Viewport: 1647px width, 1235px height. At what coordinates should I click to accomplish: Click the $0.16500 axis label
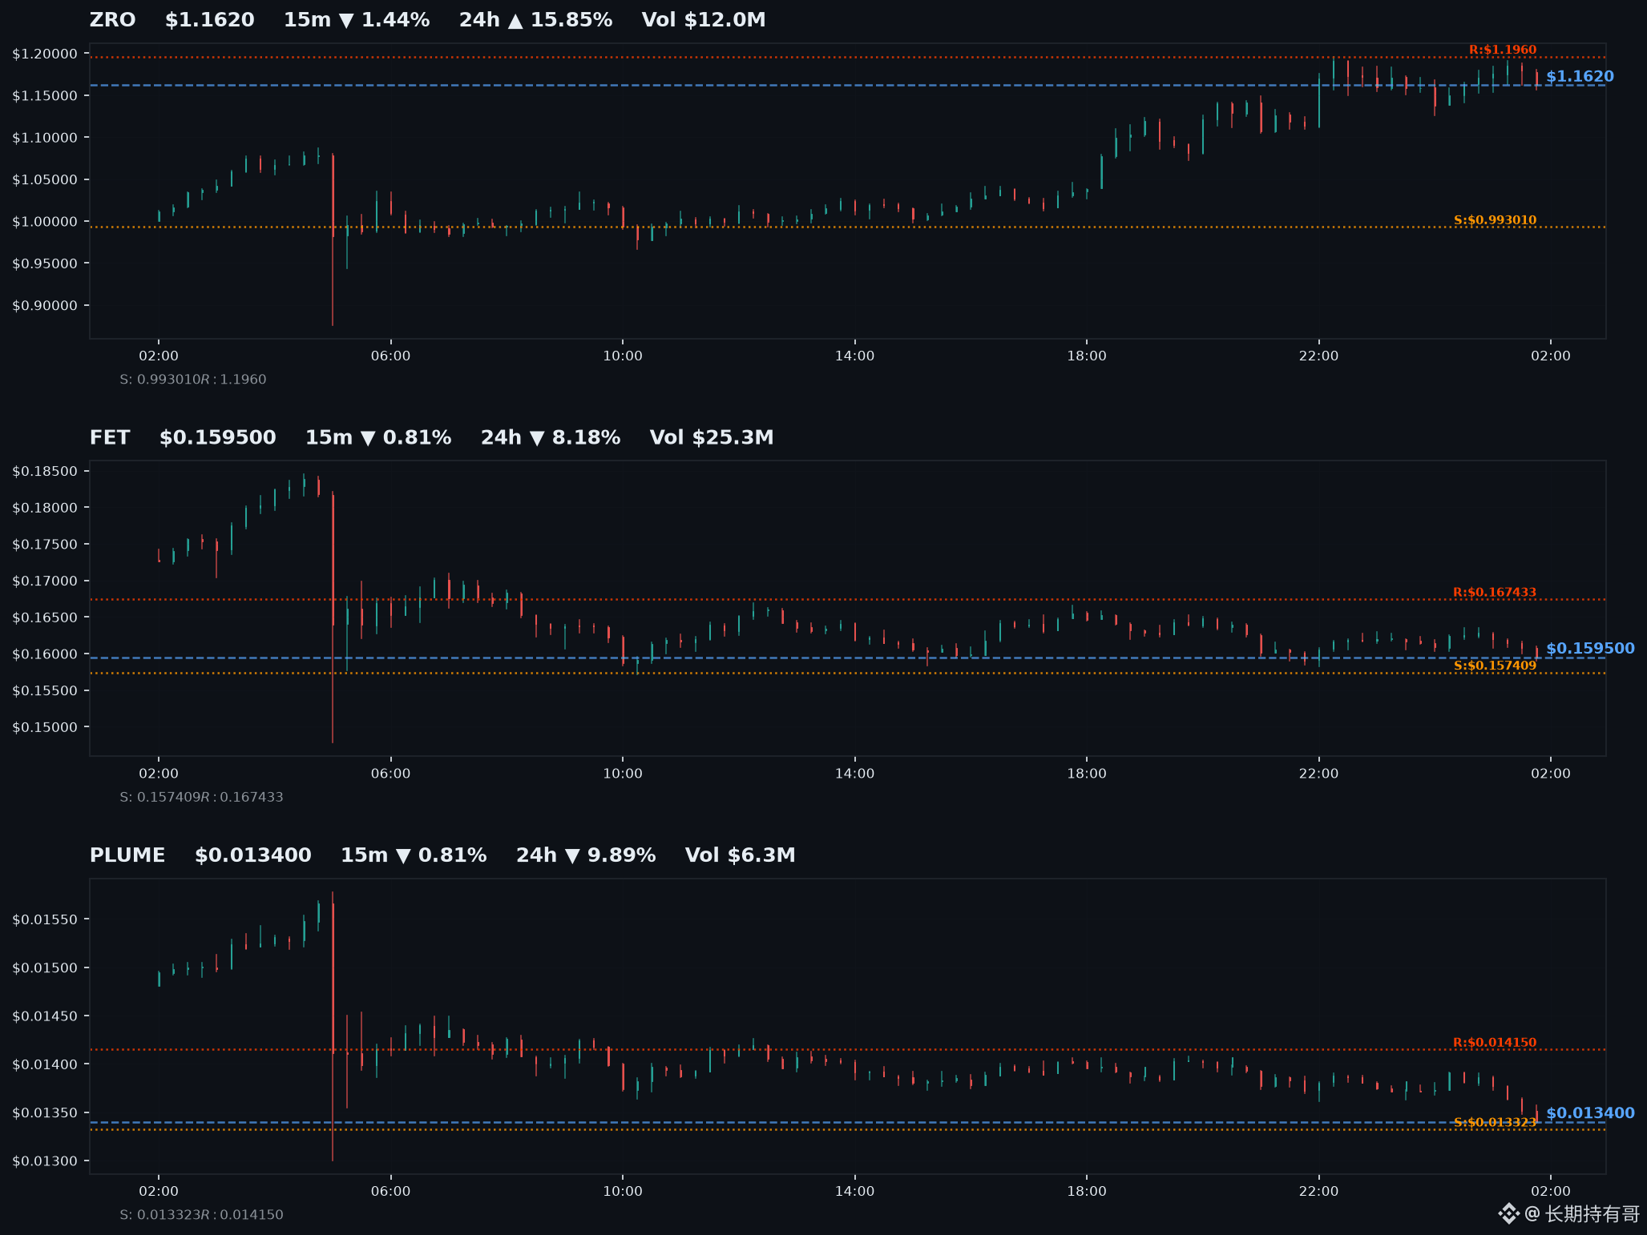[45, 617]
